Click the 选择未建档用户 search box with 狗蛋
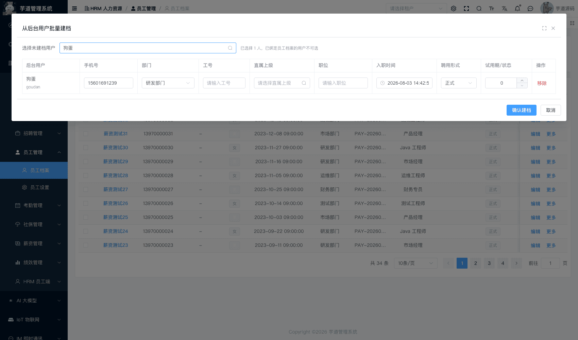Viewport: 578px width, 340px height. pyautogui.click(x=148, y=48)
